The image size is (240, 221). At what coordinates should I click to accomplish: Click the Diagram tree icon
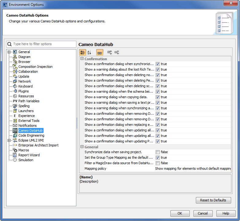click(15, 57)
